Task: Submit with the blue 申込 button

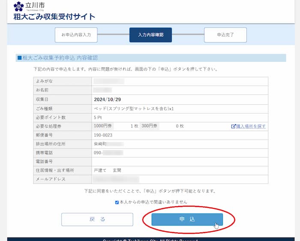Action: coord(187,220)
